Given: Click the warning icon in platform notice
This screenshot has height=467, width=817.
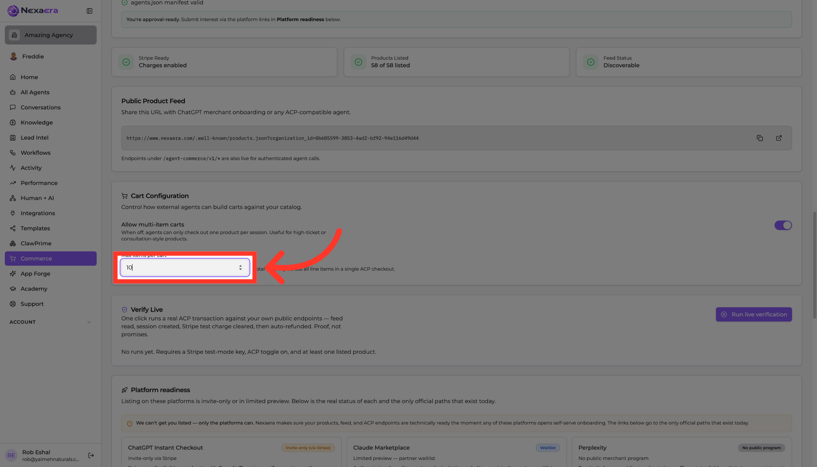Looking at the screenshot, I should [130, 423].
